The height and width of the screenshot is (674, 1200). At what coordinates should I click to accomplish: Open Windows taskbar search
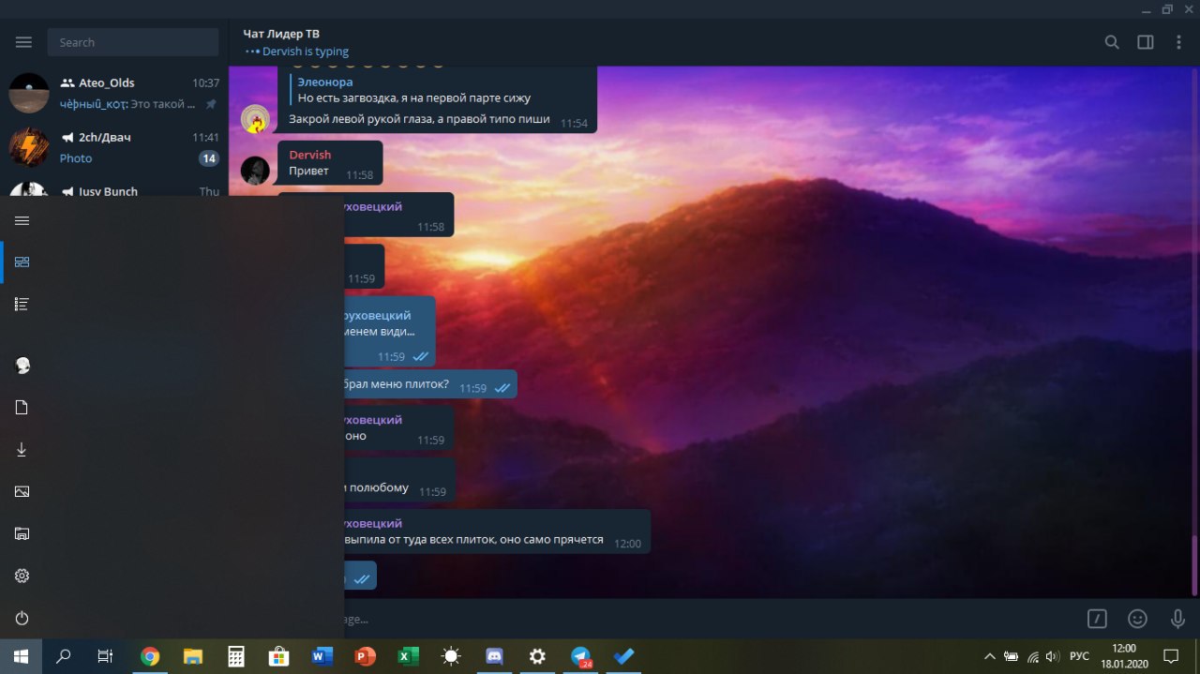pos(64,656)
